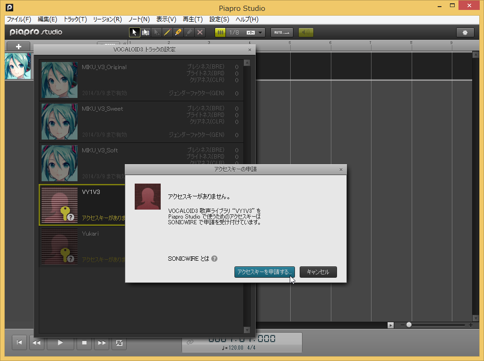Click the link icon in time display
This screenshot has width=484, height=361.
pos(190,342)
